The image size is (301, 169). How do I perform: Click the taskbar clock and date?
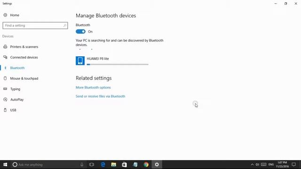tap(282, 164)
